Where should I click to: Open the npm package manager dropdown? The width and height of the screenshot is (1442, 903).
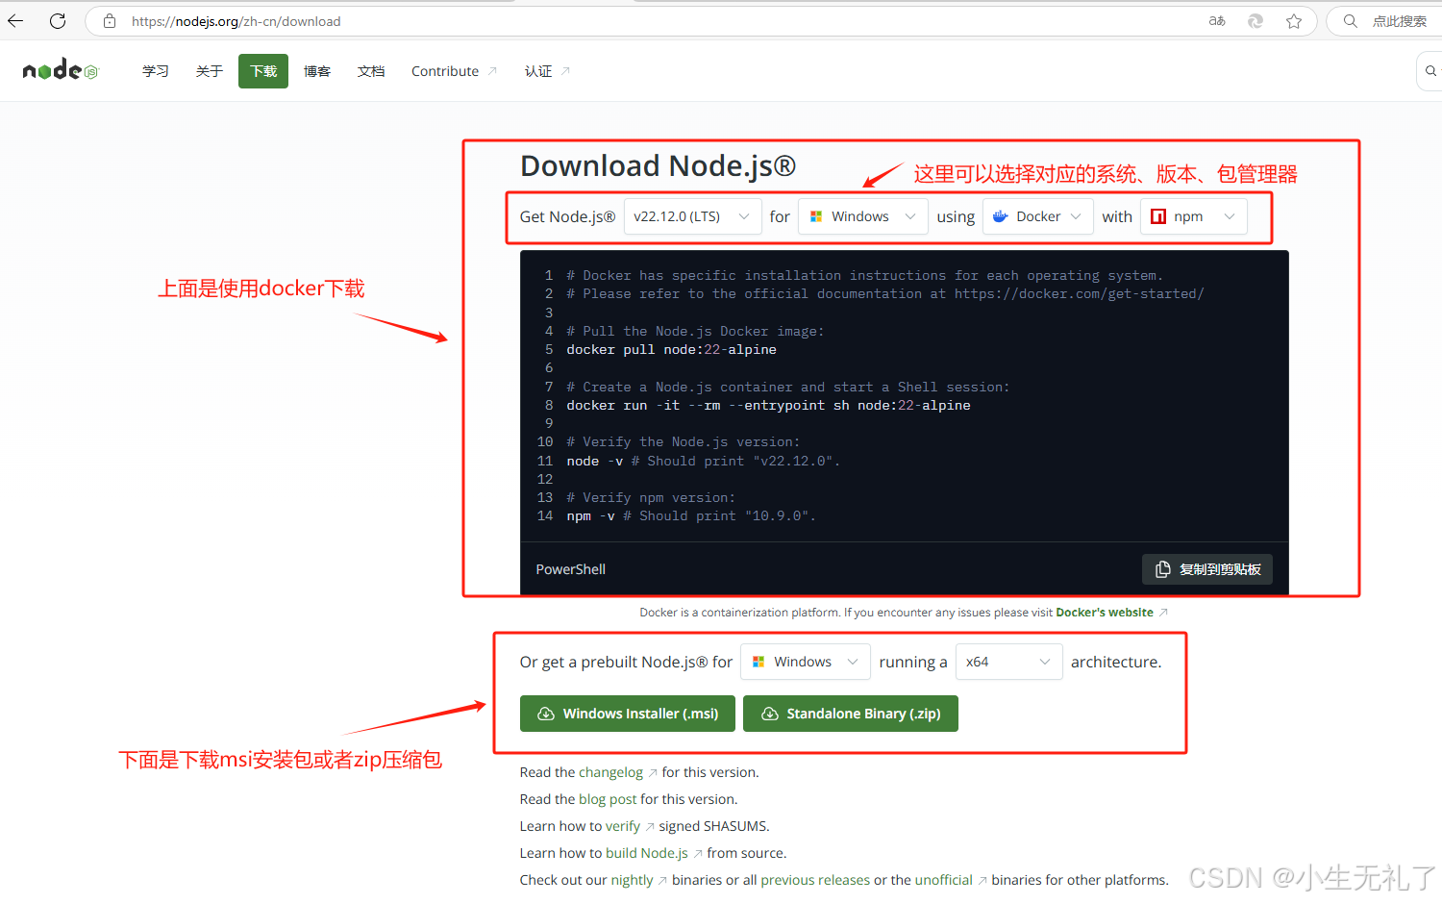(1194, 216)
